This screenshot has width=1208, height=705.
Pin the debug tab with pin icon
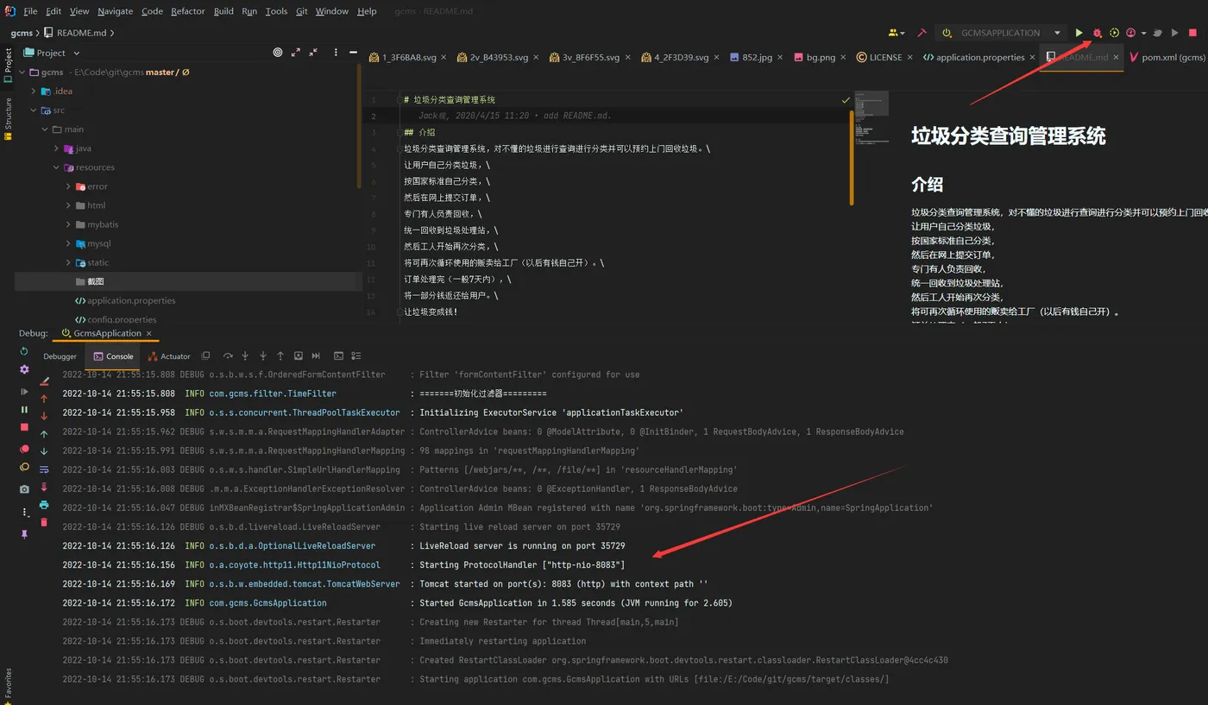[24, 534]
